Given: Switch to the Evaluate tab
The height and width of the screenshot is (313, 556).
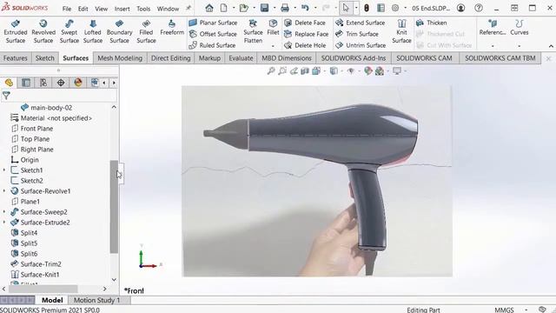Looking at the screenshot, I should pos(241,58).
